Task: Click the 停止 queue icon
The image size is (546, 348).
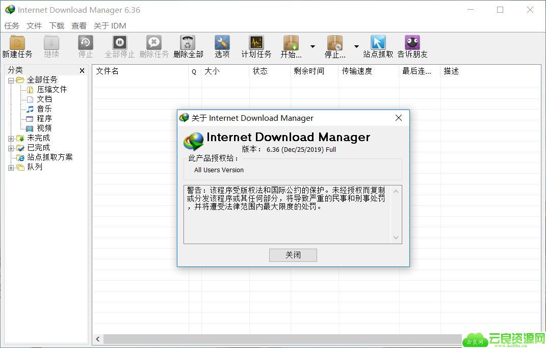Action: (x=335, y=43)
